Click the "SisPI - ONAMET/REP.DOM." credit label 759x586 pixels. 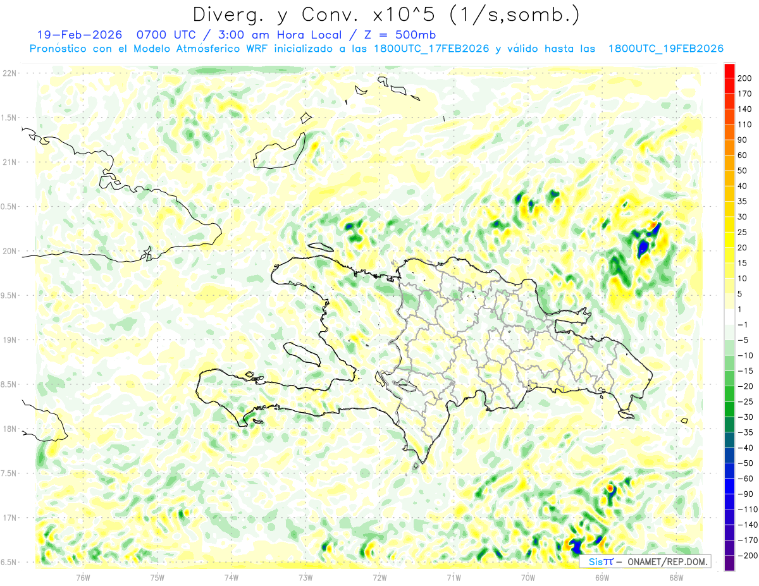(x=645, y=561)
